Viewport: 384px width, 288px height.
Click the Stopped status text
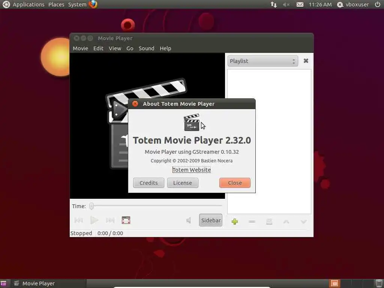[x=81, y=233]
